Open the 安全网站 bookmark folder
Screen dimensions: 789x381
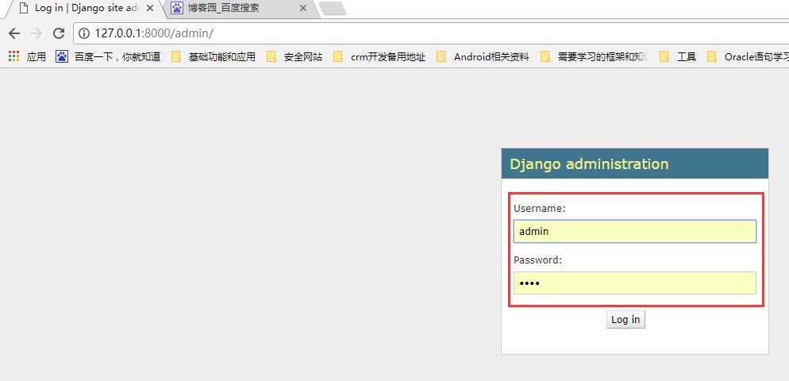point(294,57)
